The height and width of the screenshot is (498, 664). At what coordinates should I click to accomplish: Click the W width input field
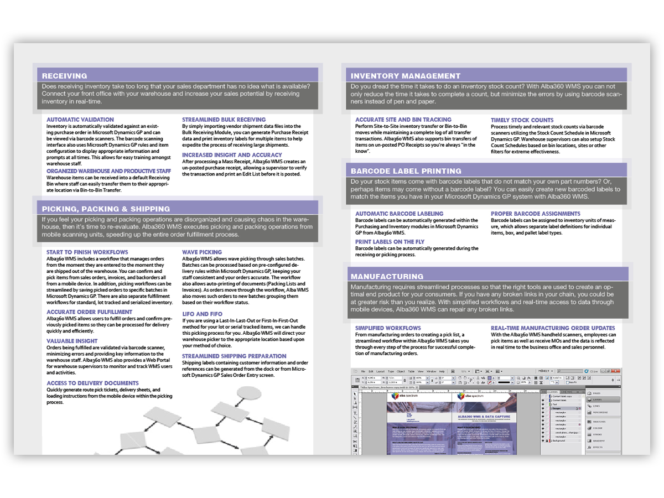395,378
